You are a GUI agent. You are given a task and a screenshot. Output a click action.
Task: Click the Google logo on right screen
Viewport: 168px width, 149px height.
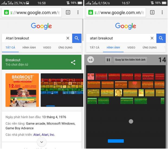coord(125,26)
